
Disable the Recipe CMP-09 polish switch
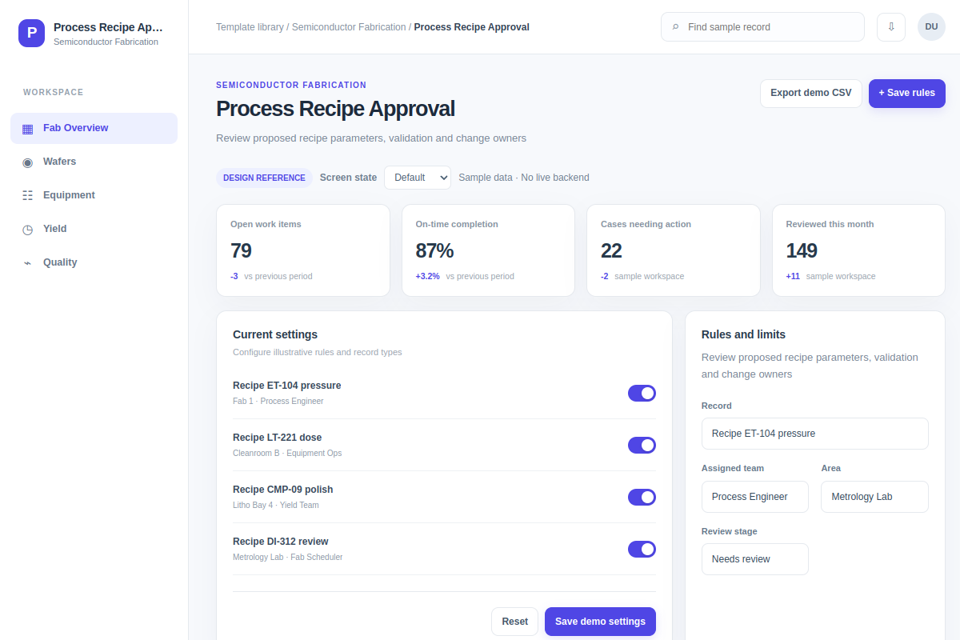point(642,497)
